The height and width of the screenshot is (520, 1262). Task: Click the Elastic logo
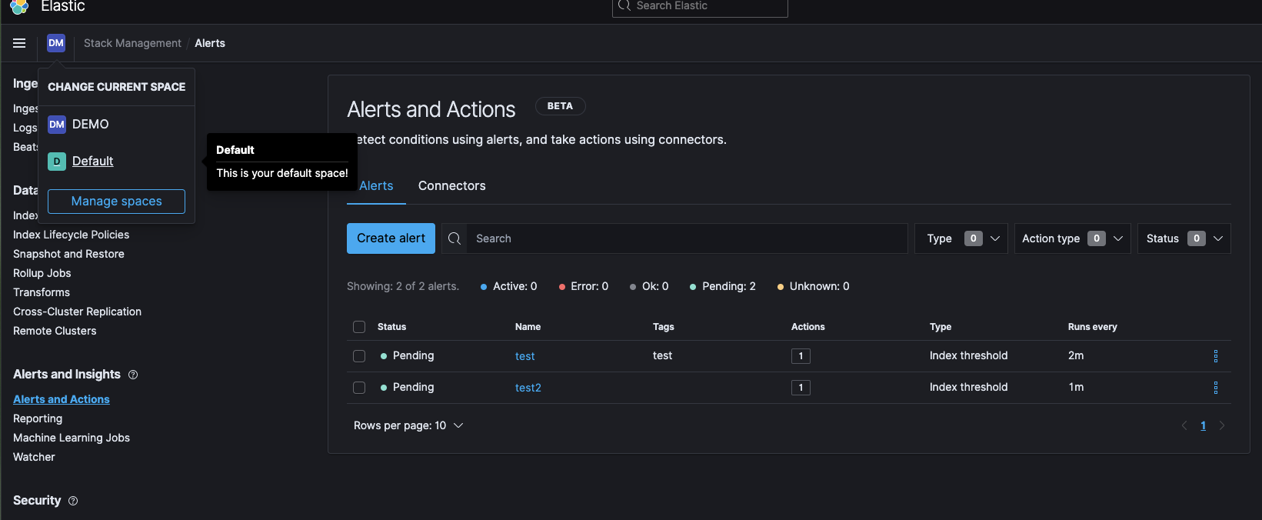(x=19, y=6)
